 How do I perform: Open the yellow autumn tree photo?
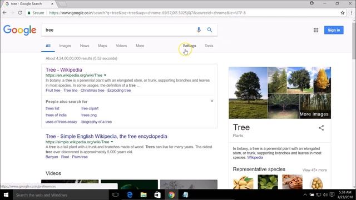point(322,80)
